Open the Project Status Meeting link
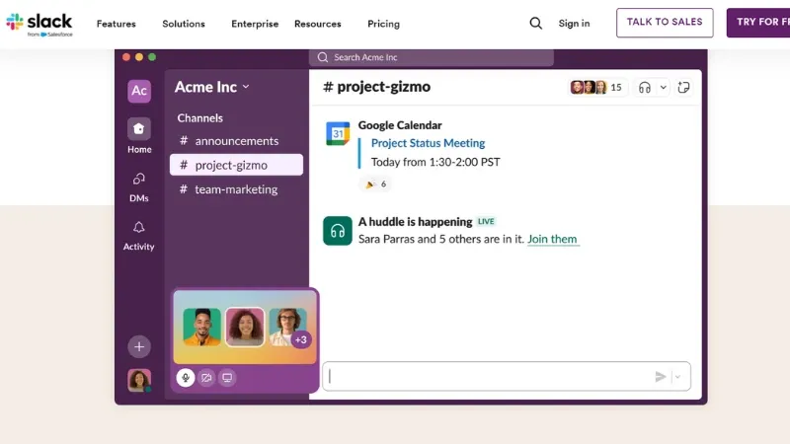Screen dimensions: 790x444 point(428,143)
